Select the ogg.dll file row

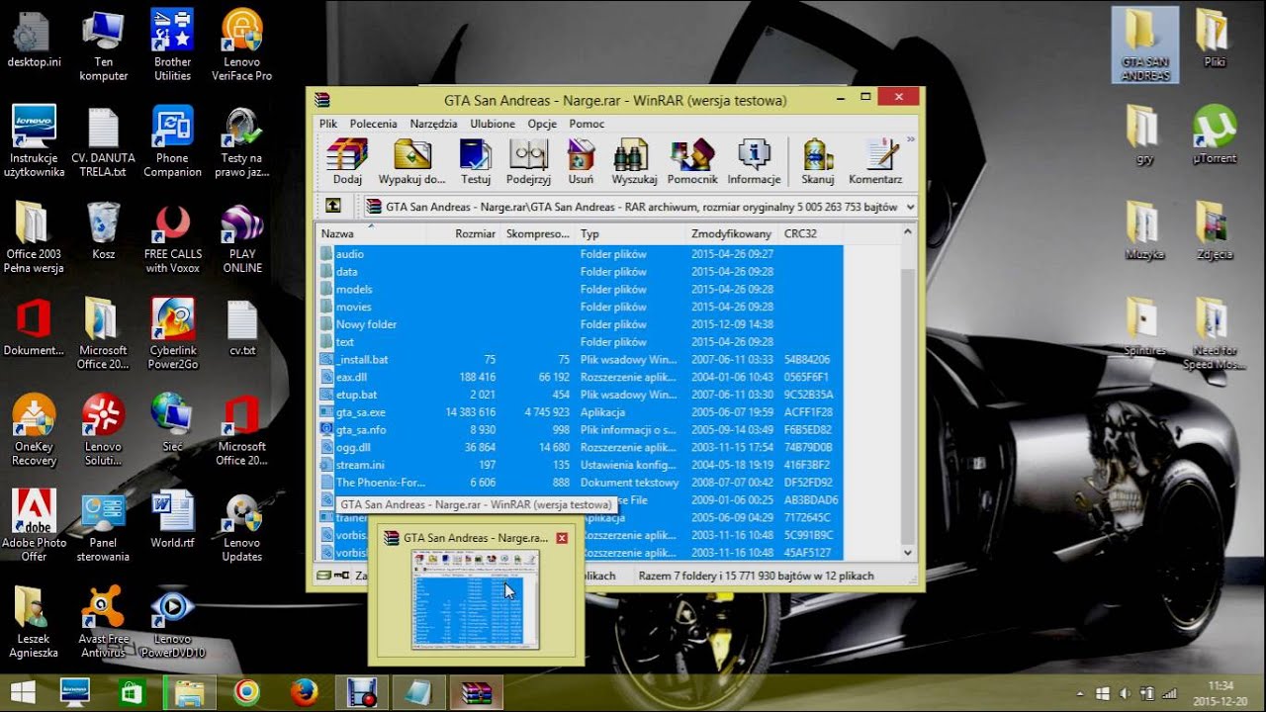581,447
